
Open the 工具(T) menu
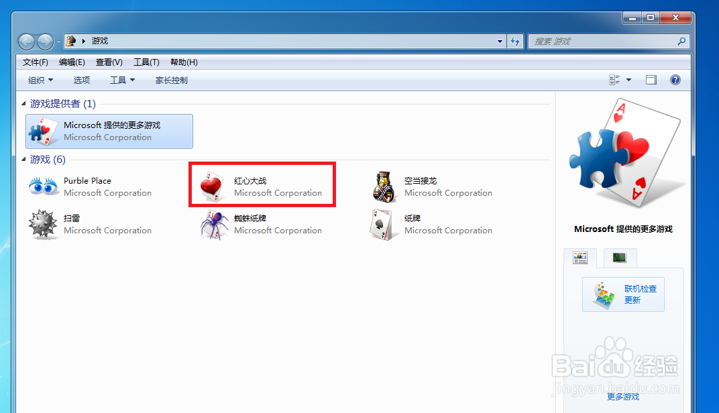pos(146,62)
